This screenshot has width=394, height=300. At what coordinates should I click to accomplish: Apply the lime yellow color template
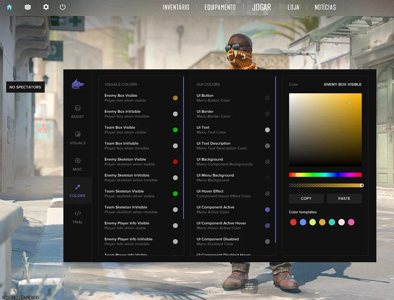coord(313,222)
